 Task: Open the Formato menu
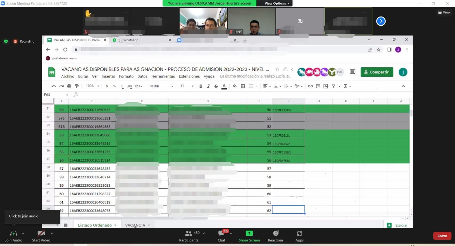click(x=126, y=76)
